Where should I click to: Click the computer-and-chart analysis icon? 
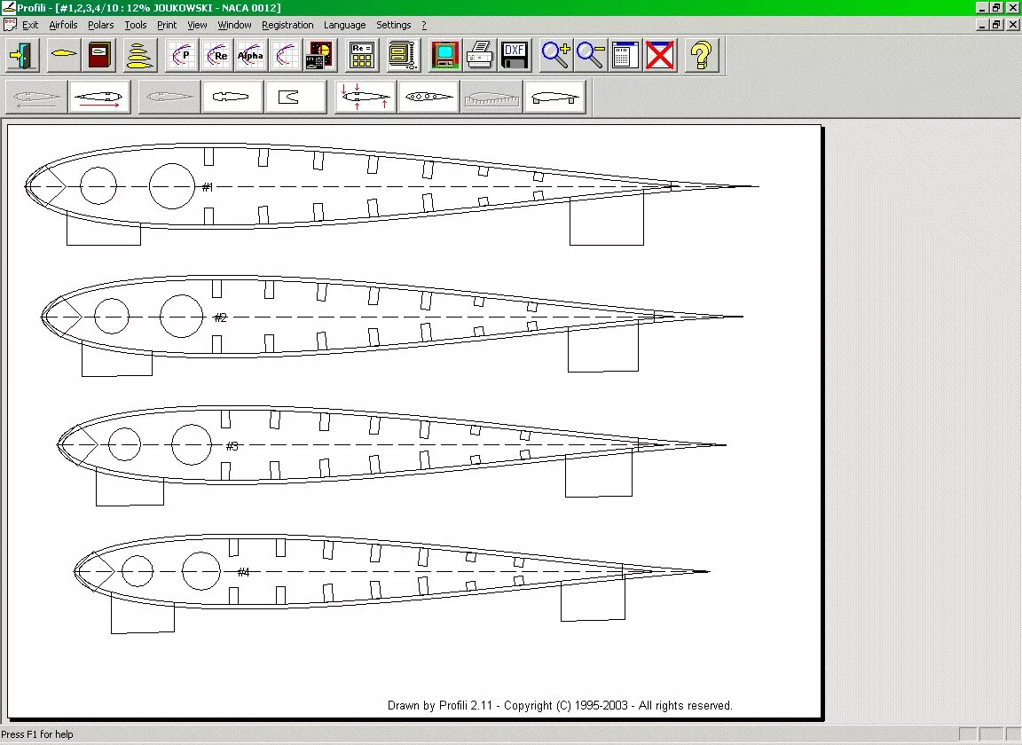coord(320,55)
